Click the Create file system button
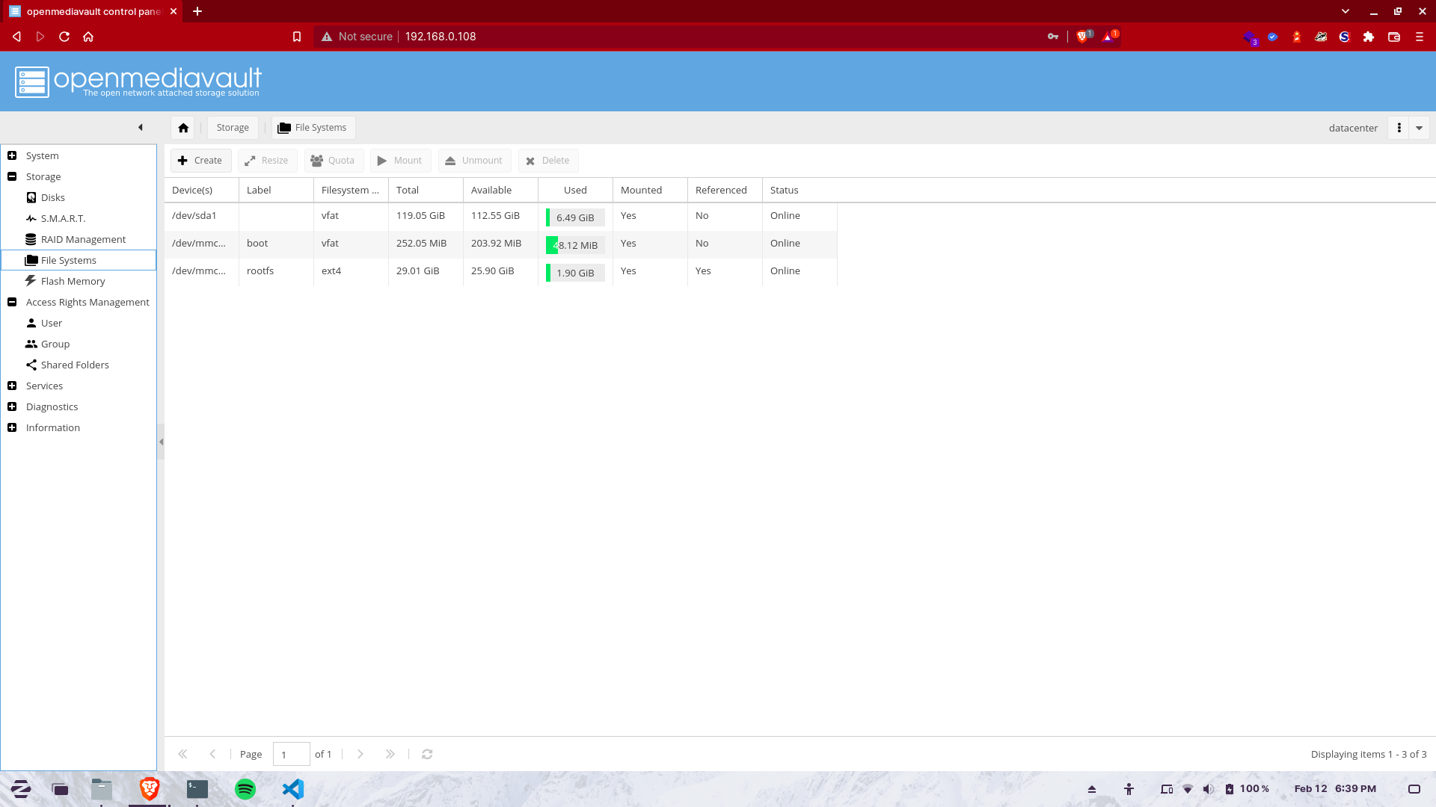 [200, 161]
